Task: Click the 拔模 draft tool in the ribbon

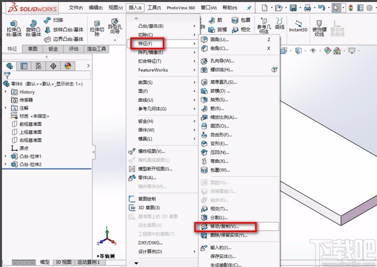Action: [218, 29]
